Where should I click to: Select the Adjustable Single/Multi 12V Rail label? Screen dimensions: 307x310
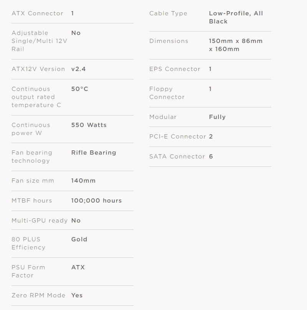(39, 41)
